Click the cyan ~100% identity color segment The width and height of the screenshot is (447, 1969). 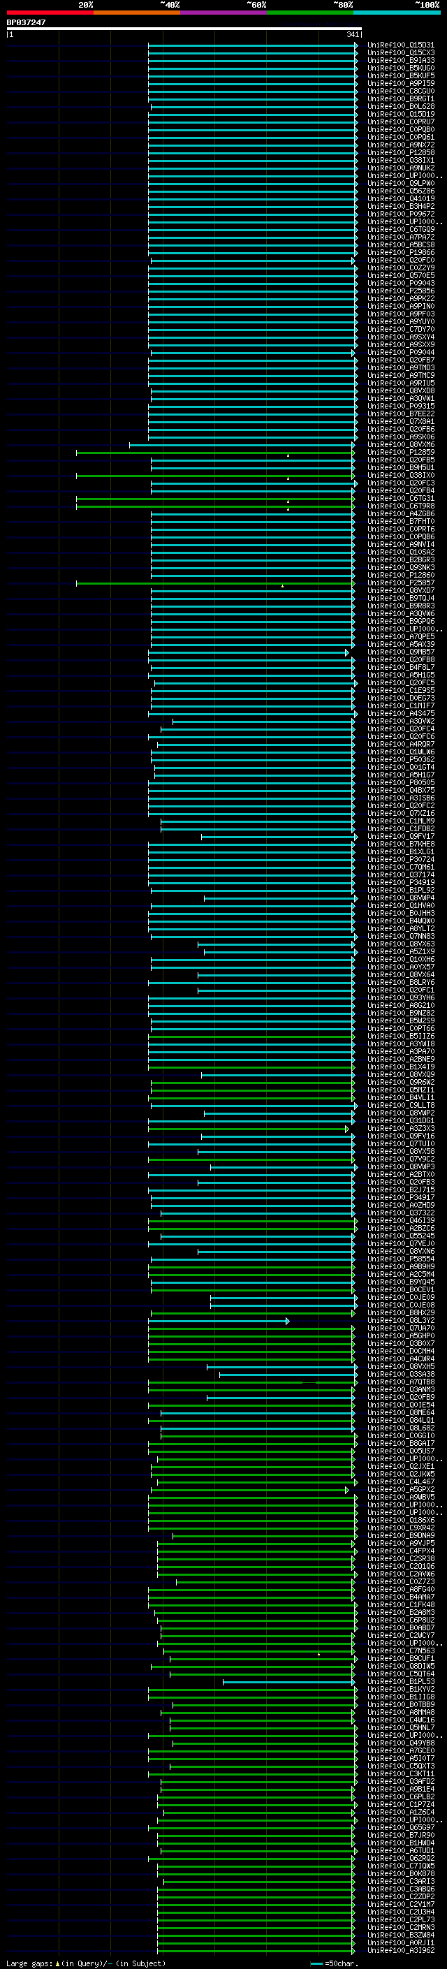397,13
